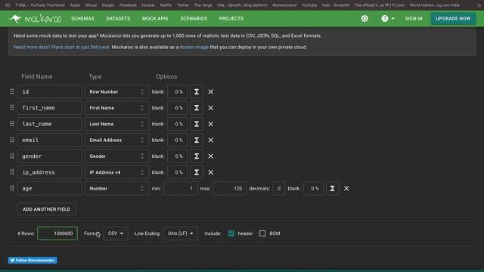Click Follow @mockaroodev Twitter button
The image size is (484, 272).
point(33,260)
